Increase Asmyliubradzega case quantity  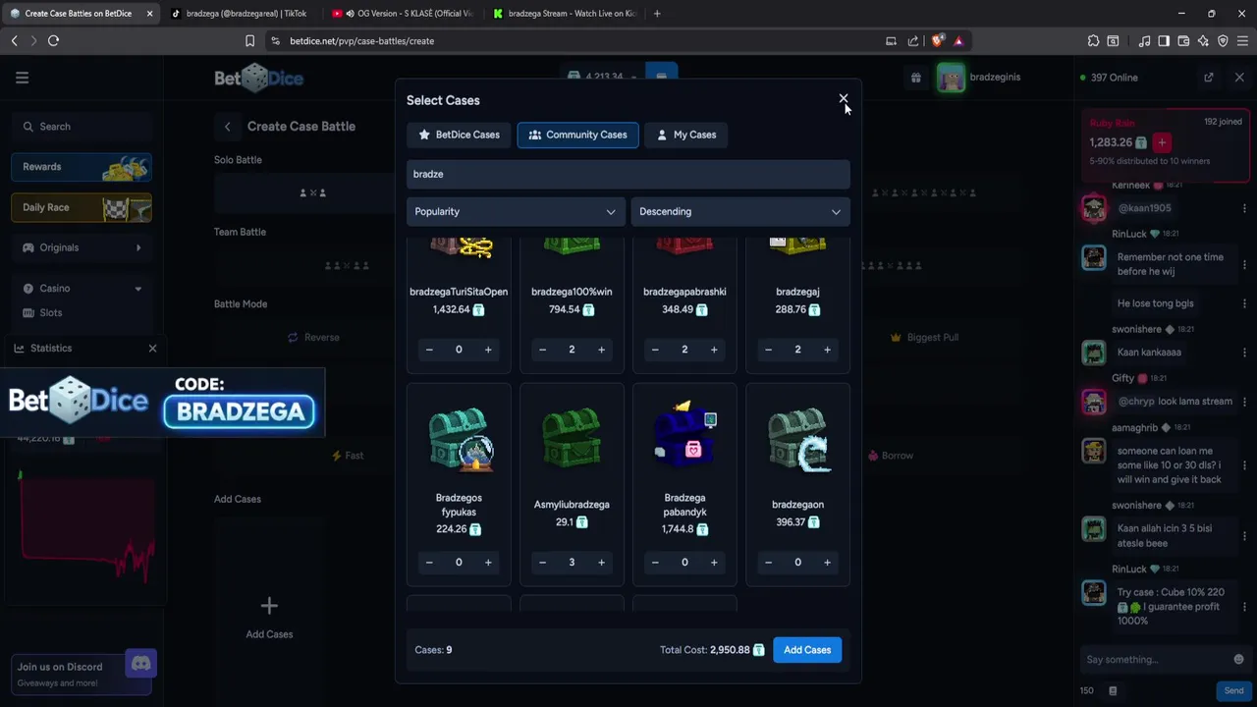[x=601, y=563]
